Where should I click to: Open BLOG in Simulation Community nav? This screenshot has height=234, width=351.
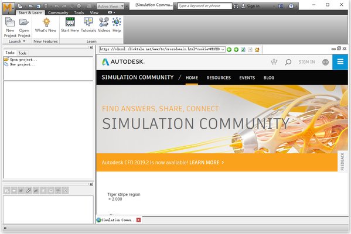tap(268, 78)
